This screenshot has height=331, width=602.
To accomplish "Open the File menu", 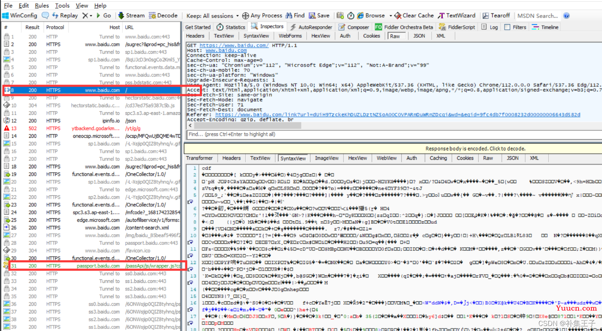I will pyautogui.click(x=8, y=5).
